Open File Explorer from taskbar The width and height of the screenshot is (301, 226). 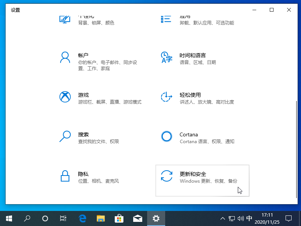coord(100,218)
